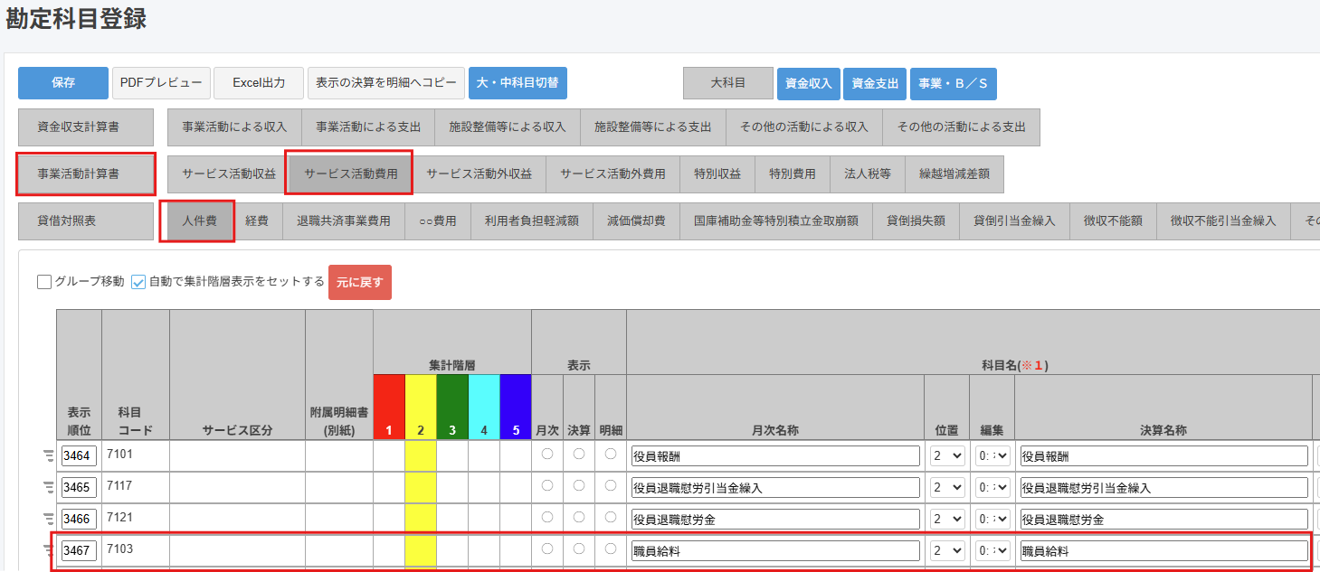Click 科目コード cell 7103
1320x572 pixels.
click(136, 551)
